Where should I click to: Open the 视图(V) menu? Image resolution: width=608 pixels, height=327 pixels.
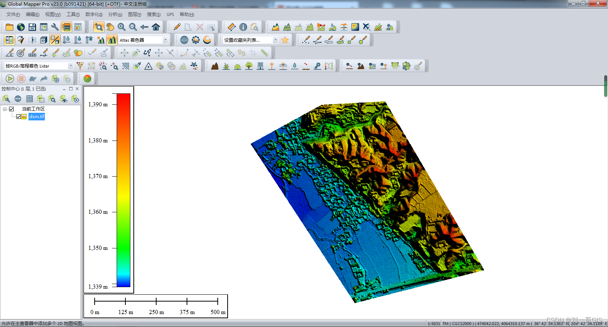point(52,14)
